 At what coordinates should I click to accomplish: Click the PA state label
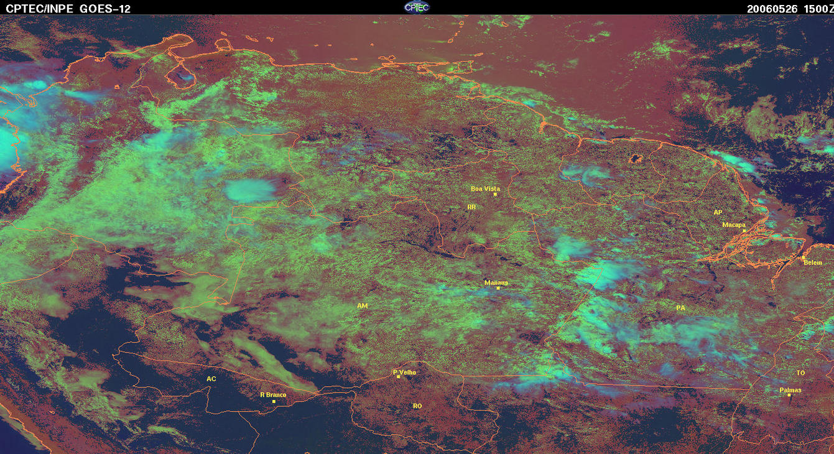coord(680,308)
